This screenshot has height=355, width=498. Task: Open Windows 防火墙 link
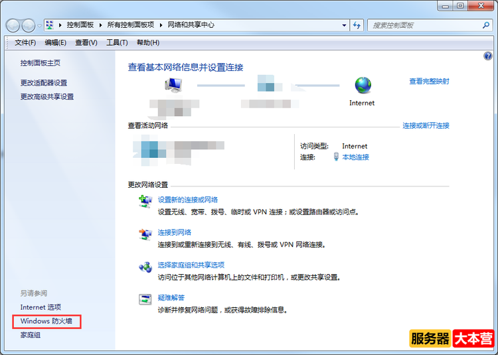(x=46, y=321)
